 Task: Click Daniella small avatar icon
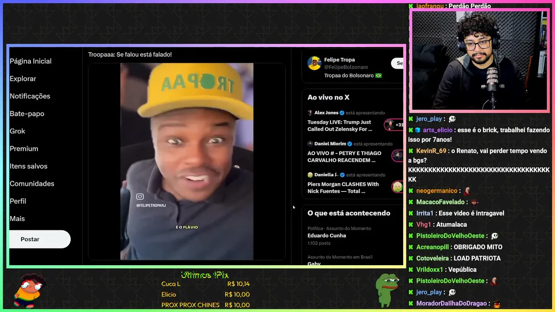pos(310,175)
